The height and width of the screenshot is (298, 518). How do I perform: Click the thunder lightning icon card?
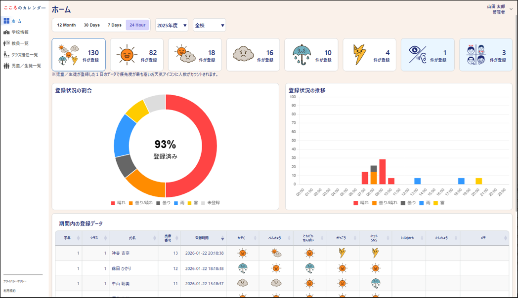click(x=369, y=55)
